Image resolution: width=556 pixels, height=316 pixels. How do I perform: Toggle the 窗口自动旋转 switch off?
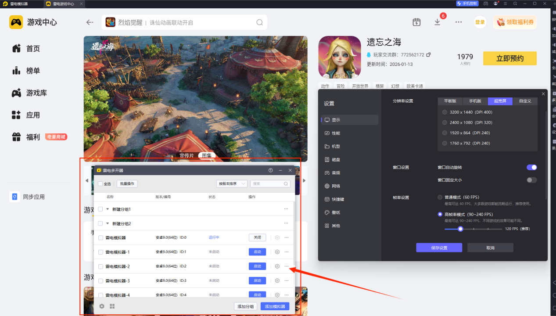(531, 167)
